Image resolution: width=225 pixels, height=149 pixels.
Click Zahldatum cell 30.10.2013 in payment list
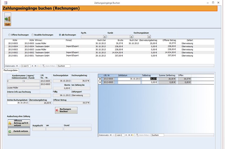point(129,79)
